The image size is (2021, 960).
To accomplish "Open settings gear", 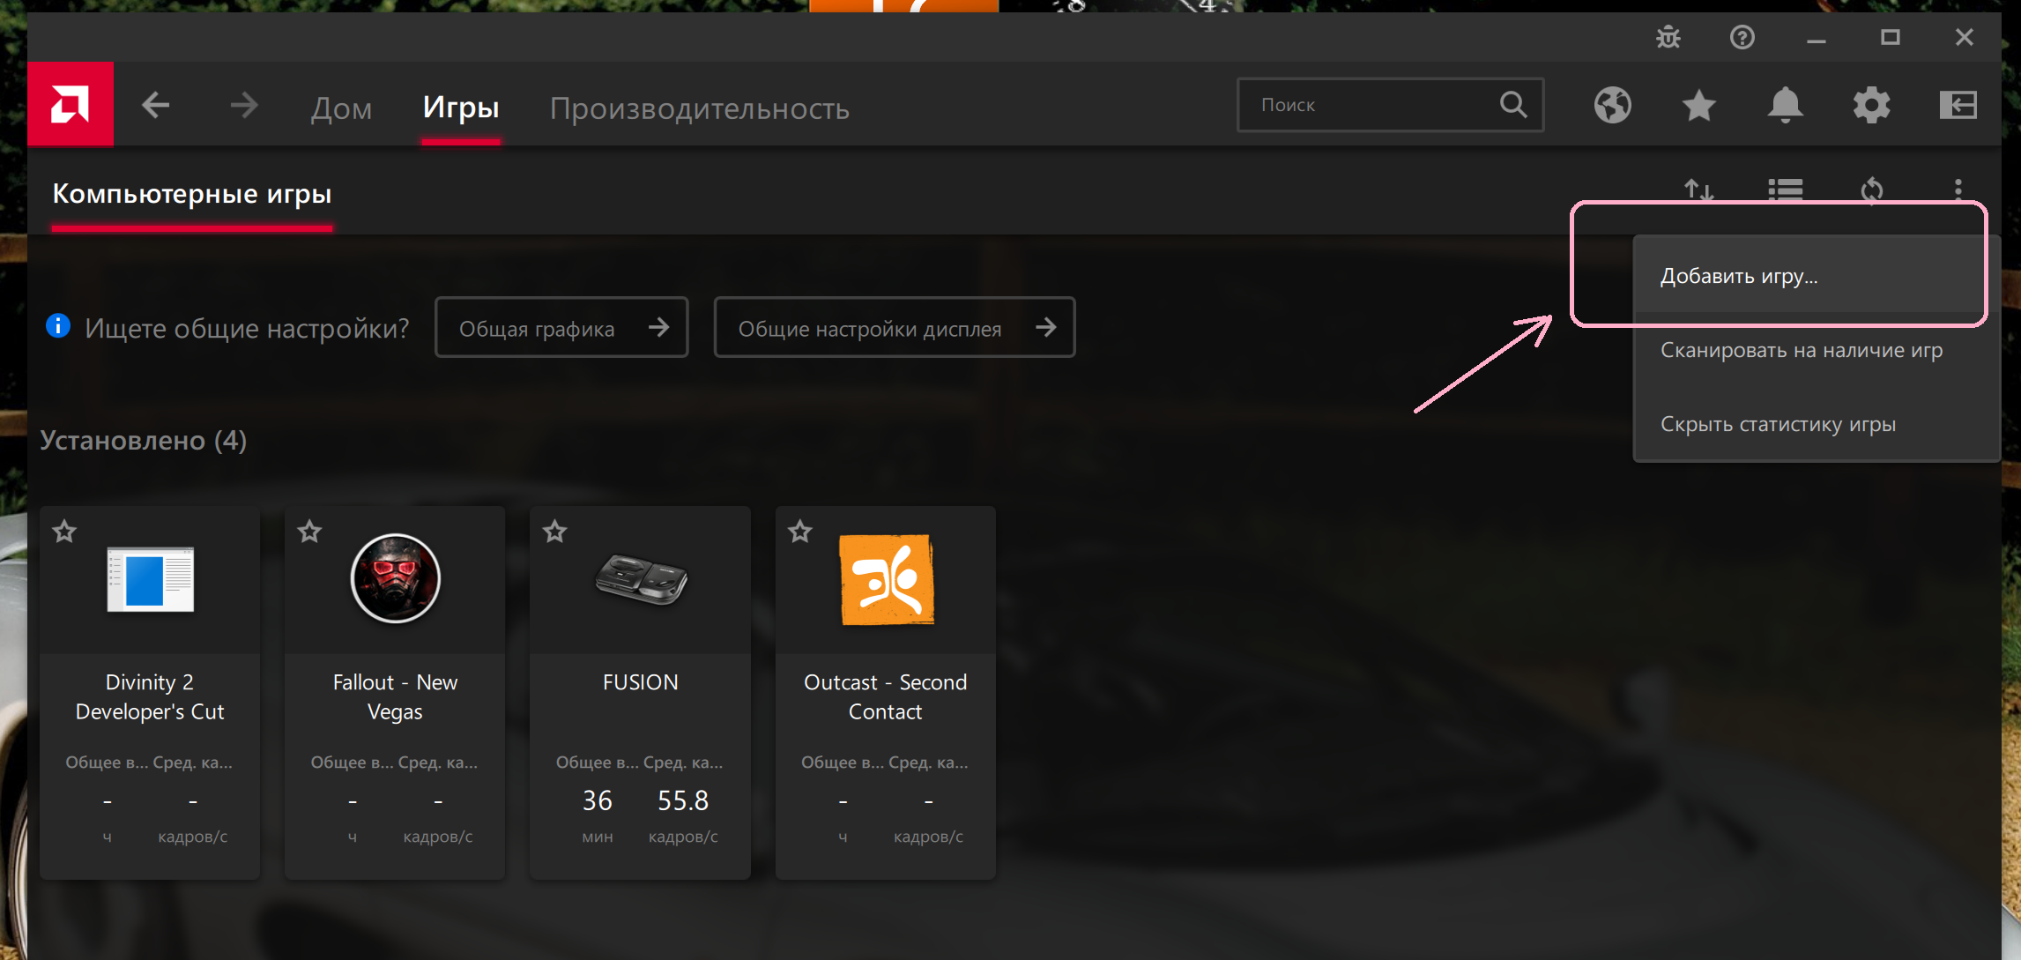I will click(x=1872, y=105).
